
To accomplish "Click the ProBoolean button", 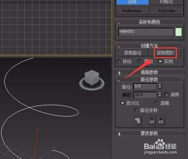I will [x=132, y=11].
